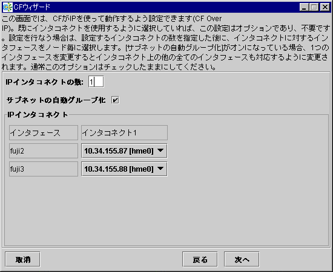Select the fuji2 node name cell
333x272 pixels.
(x=44, y=151)
